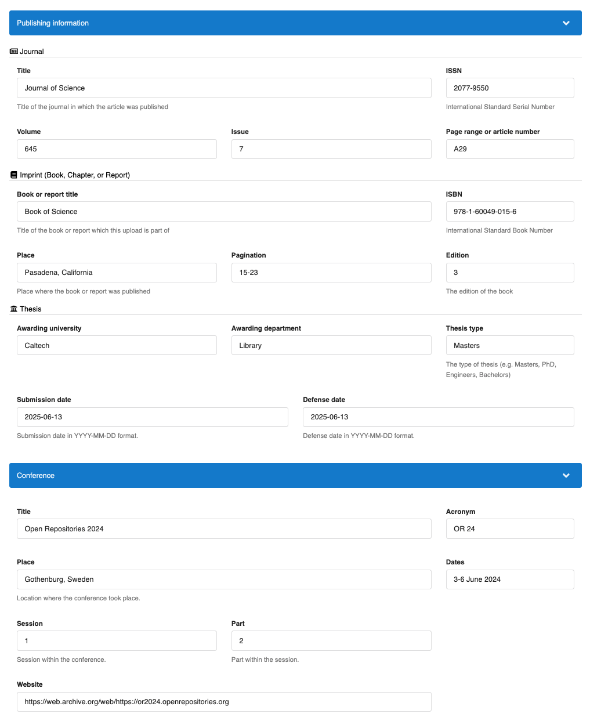The image size is (590, 721).
Task: Click the Imprint book icon
Action: click(14, 175)
